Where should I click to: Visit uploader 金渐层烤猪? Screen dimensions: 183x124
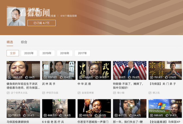click(x=88, y=93)
